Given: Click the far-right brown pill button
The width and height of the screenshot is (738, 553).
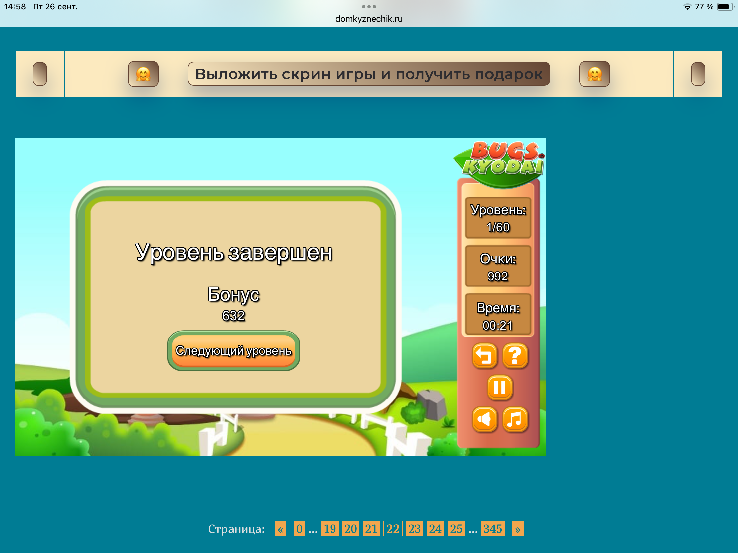Looking at the screenshot, I should (x=698, y=74).
